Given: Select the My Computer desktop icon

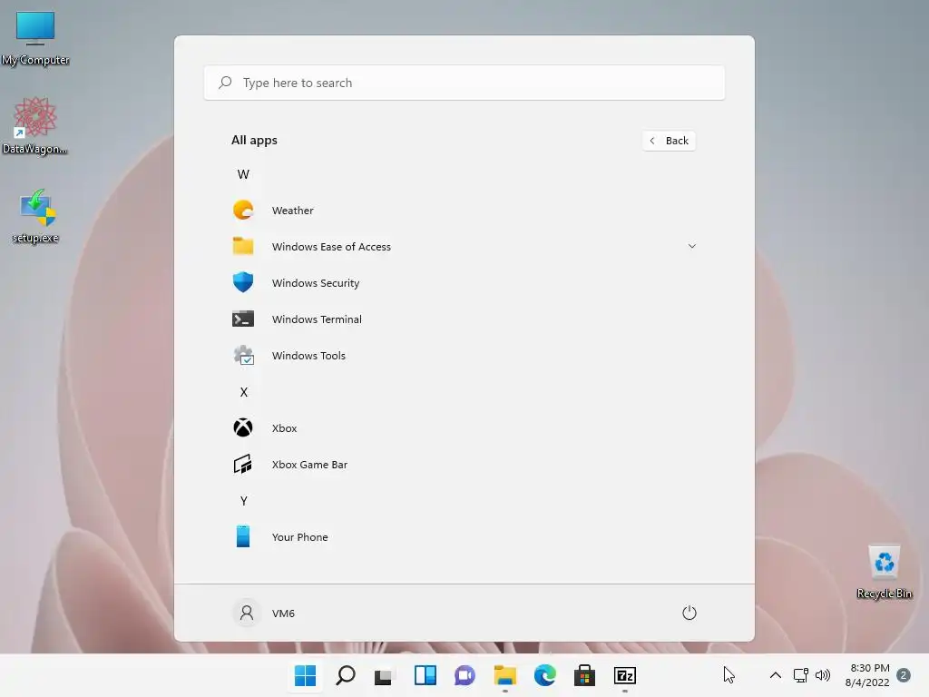Looking at the screenshot, I should [x=35, y=38].
